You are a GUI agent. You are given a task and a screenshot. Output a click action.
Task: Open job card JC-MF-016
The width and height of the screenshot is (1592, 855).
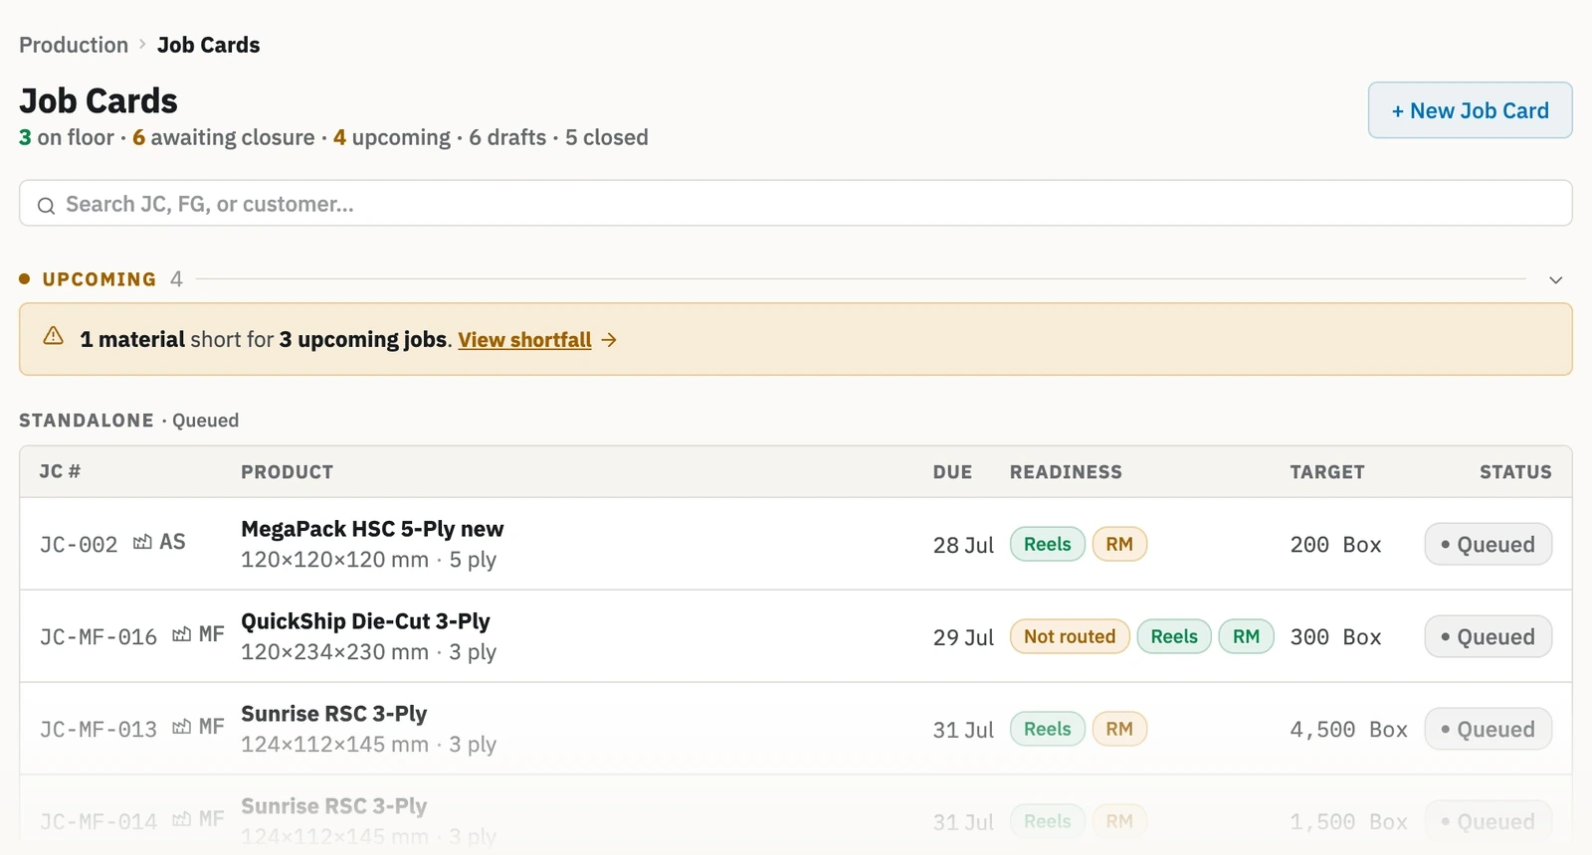[x=99, y=636]
